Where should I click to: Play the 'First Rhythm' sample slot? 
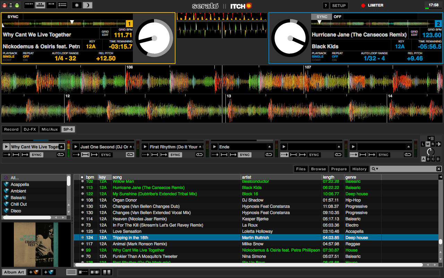coord(145,147)
